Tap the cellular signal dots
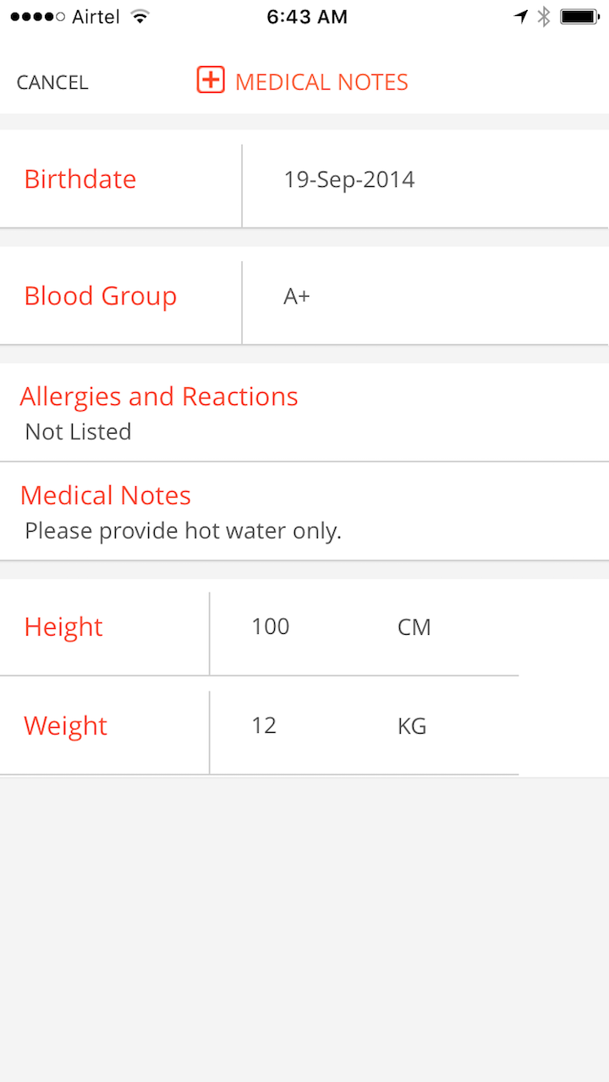609x1082 pixels. pyautogui.click(x=38, y=17)
